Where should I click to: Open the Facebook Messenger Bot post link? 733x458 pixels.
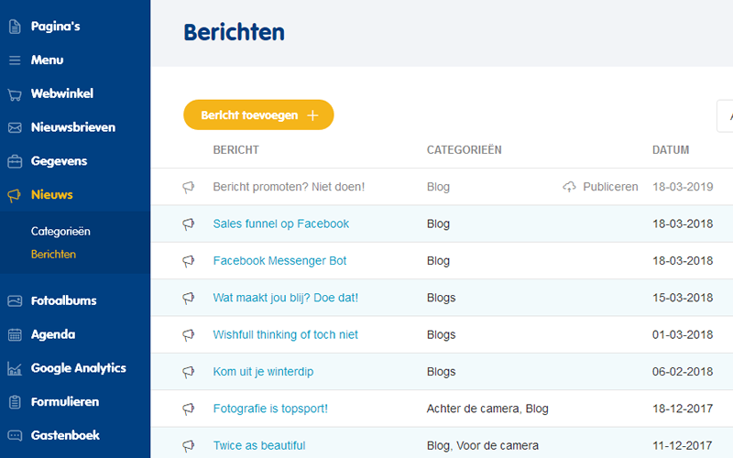tap(279, 261)
